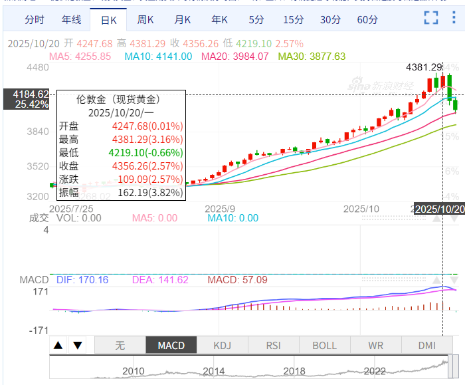Screen dimensions: 465x385
Task: Click 最高 4381.29(3.16%) tooltip row
Action: pos(121,139)
